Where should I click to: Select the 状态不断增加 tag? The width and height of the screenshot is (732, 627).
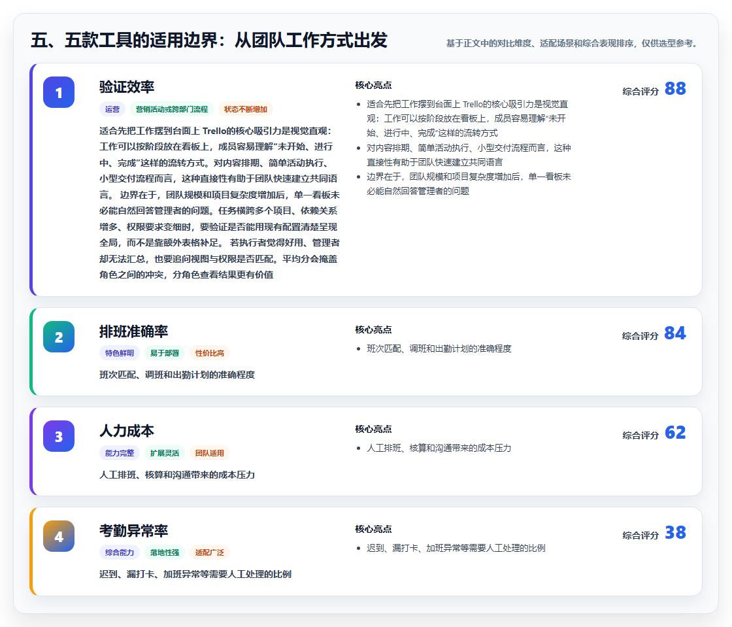[x=246, y=109]
